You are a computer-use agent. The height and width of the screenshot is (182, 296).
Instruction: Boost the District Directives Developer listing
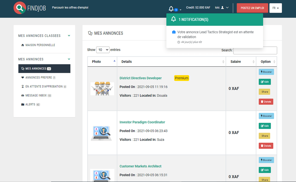tap(266, 72)
